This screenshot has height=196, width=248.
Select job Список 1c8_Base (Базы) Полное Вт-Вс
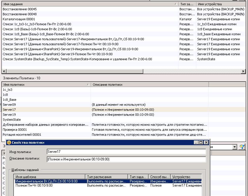click(46, 34)
